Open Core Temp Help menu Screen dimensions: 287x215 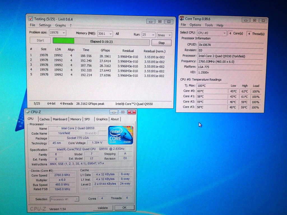[x=220, y=25]
